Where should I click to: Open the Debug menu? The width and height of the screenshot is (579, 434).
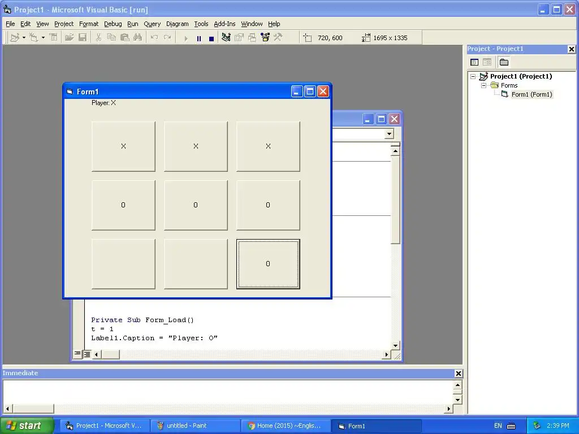click(113, 24)
